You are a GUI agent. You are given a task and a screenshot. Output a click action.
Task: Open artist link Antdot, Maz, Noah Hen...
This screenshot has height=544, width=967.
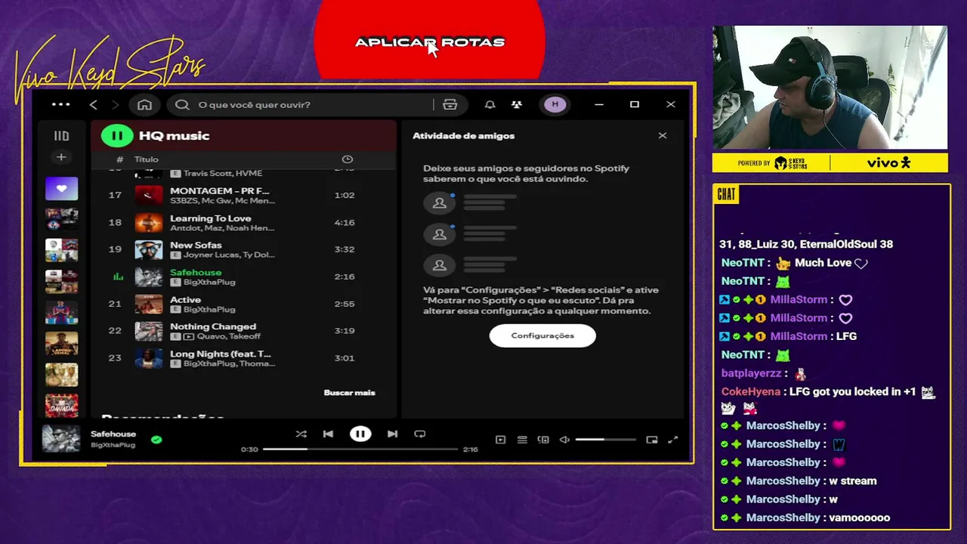tap(222, 227)
